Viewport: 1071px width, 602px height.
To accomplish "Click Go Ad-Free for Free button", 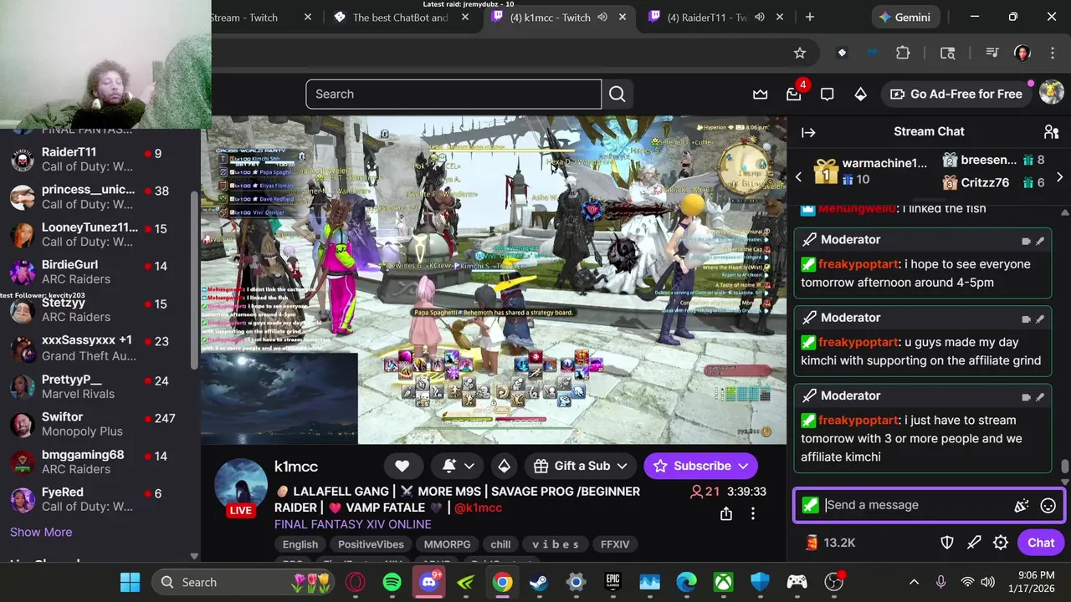I will tap(956, 94).
